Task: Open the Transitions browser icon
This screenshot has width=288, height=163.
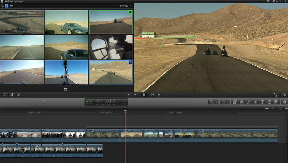Action: click(255, 102)
